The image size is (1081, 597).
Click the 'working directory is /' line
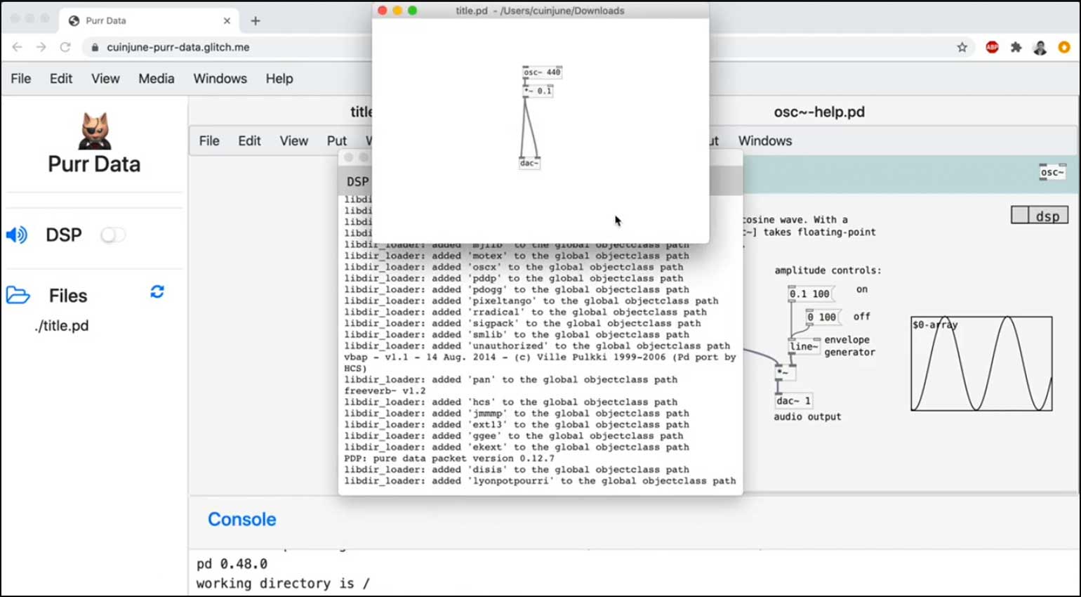tap(283, 584)
